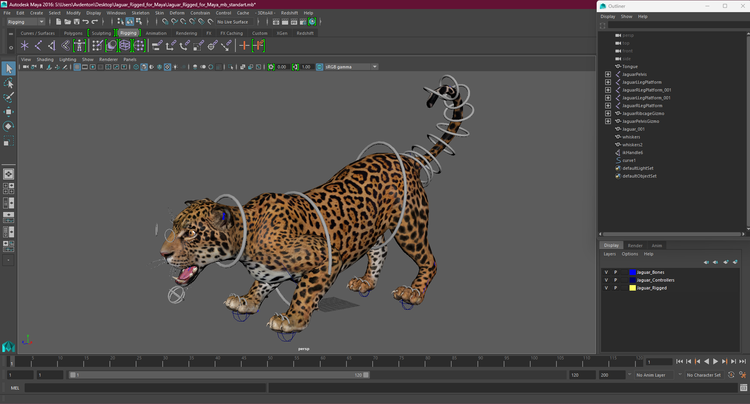Click the HumanIK character shelf icon
Viewport: 750px width, 404px height.
(x=79, y=46)
